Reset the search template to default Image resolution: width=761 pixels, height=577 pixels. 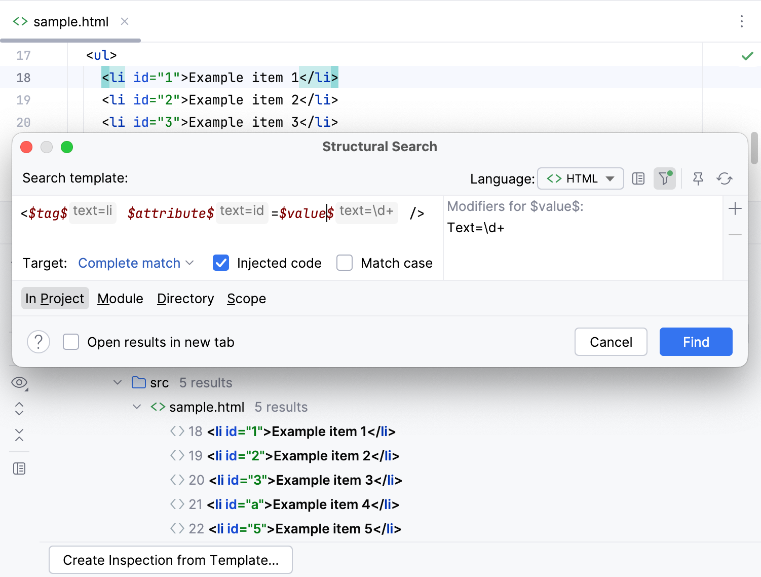(x=725, y=178)
